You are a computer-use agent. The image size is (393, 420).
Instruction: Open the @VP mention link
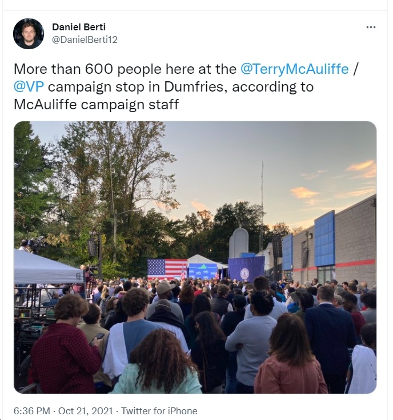coord(29,87)
